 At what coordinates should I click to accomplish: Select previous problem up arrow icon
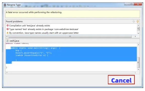(138, 21)
